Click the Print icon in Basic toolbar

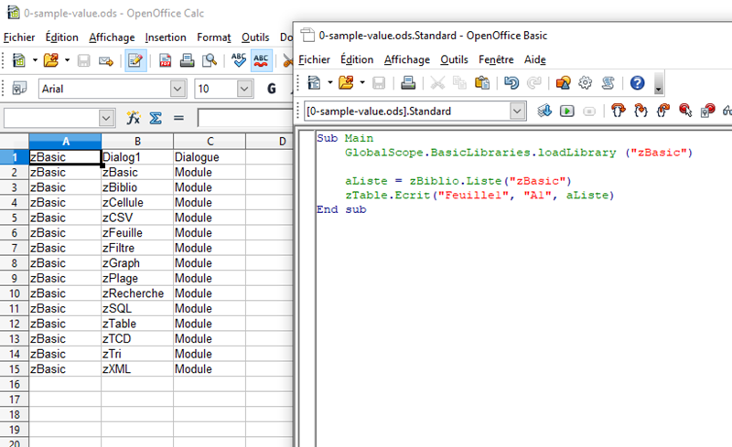[x=408, y=83]
